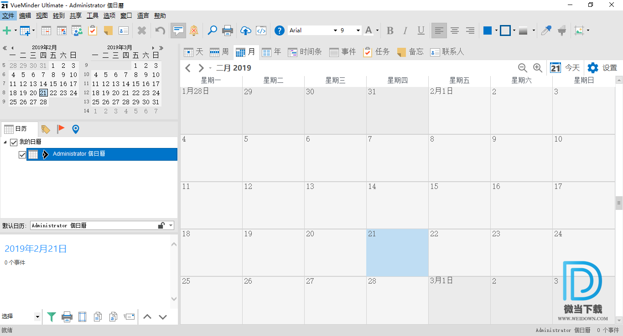
Task: Toggle Italic formatting
Action: click(x=405, y=31)
